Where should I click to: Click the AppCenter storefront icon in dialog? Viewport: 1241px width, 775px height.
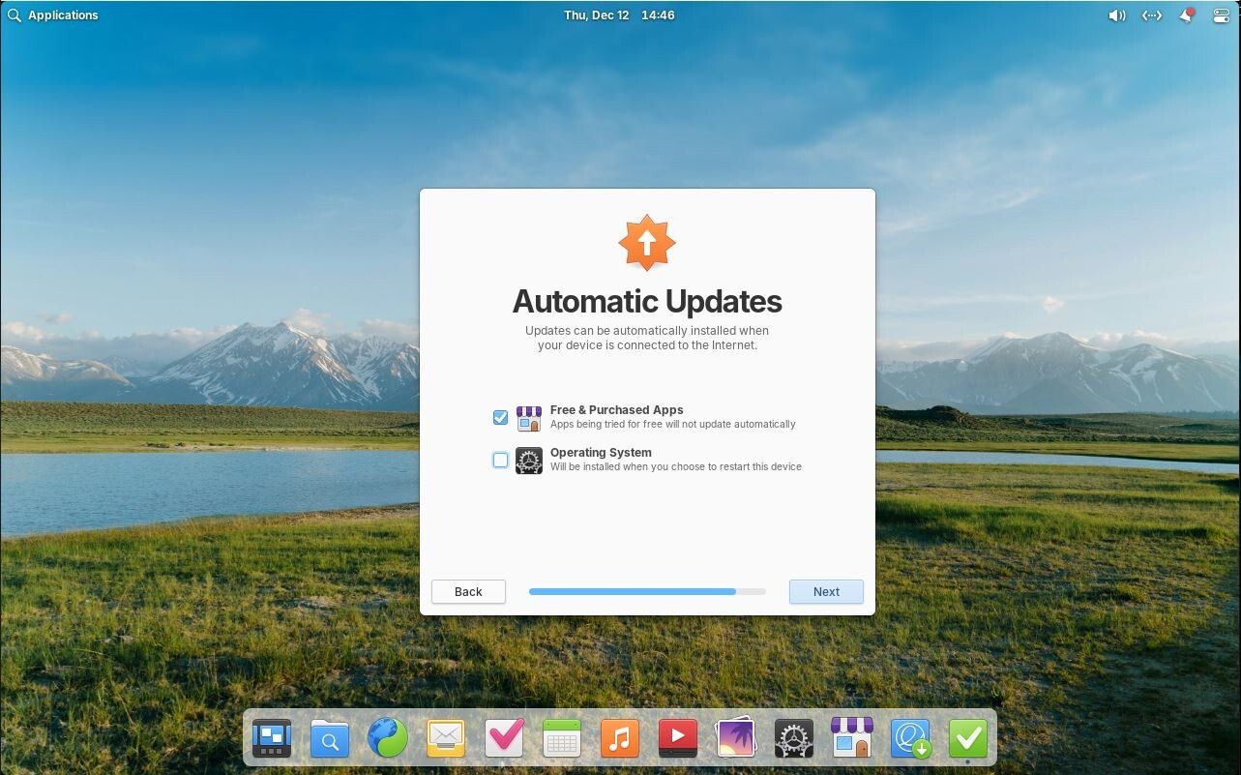click(529, 418)
